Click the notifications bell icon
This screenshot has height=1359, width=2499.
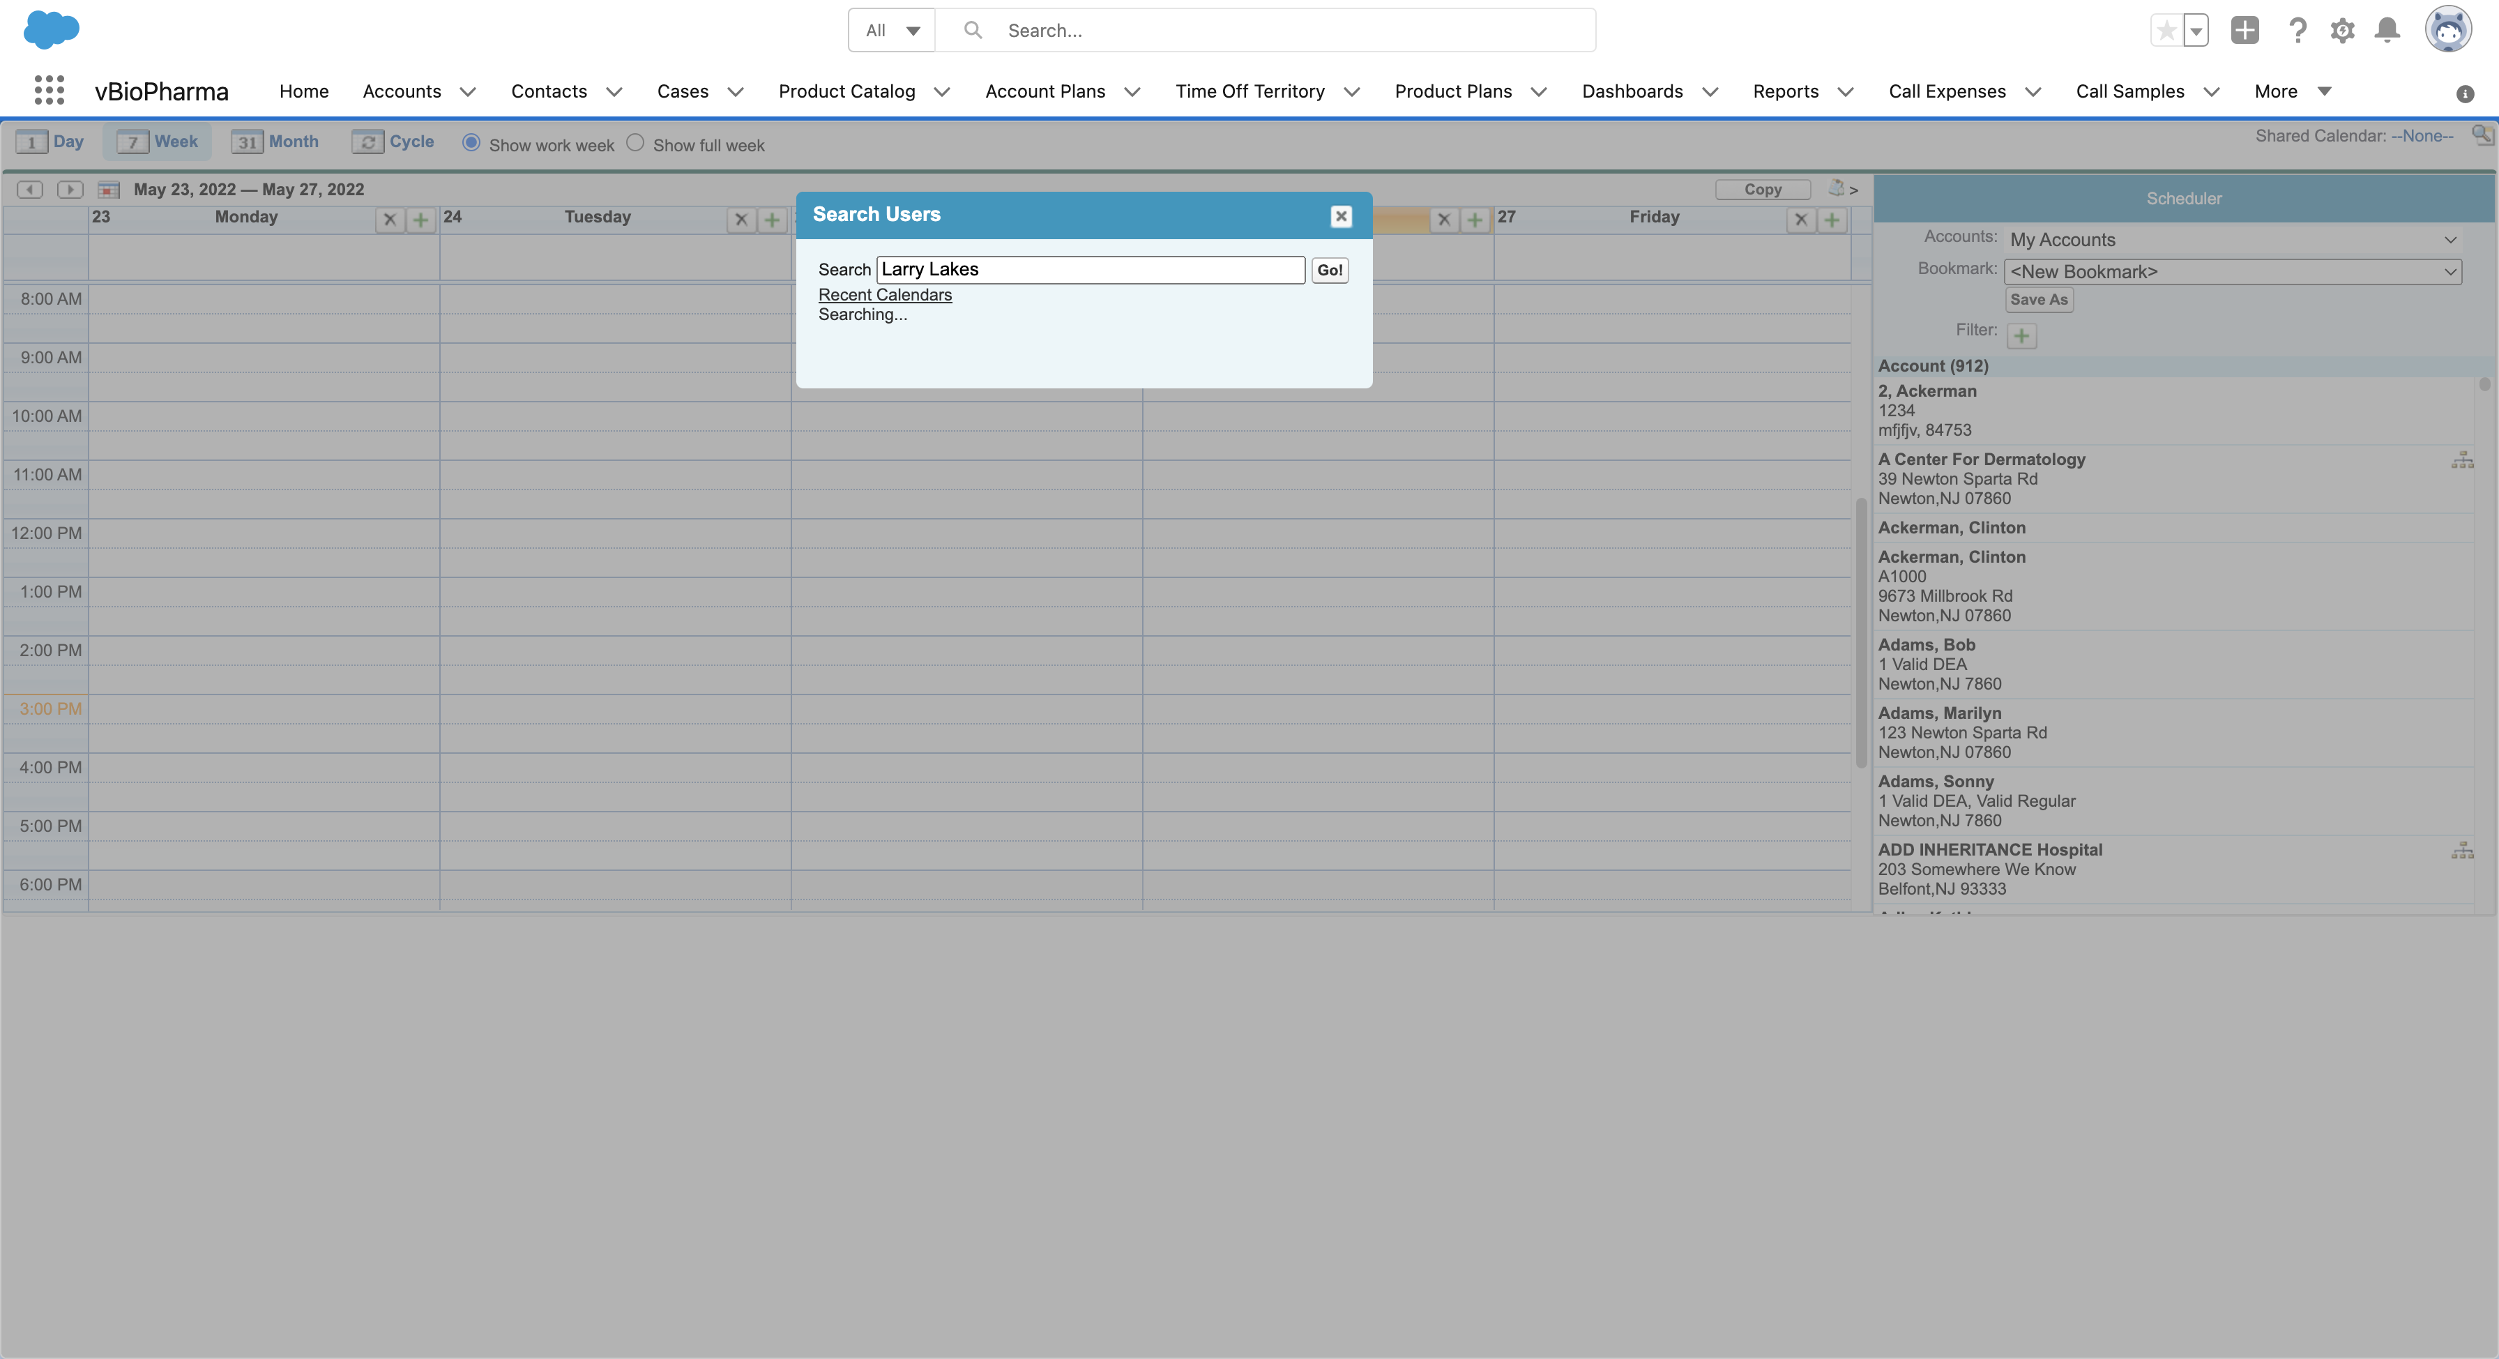click(2387, 30)
